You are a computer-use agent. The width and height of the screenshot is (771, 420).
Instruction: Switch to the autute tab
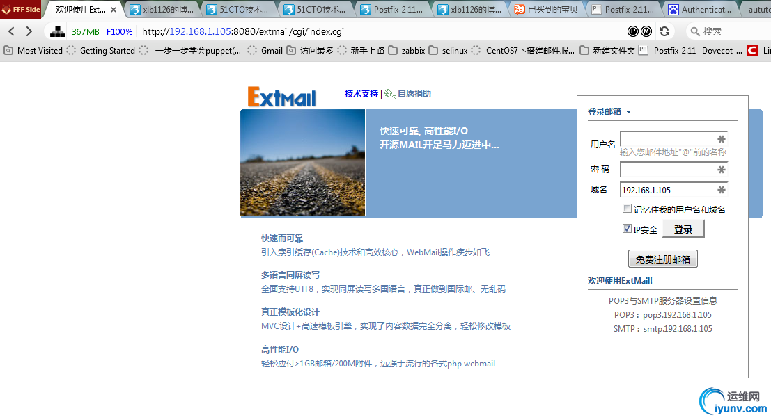[758, 9]
